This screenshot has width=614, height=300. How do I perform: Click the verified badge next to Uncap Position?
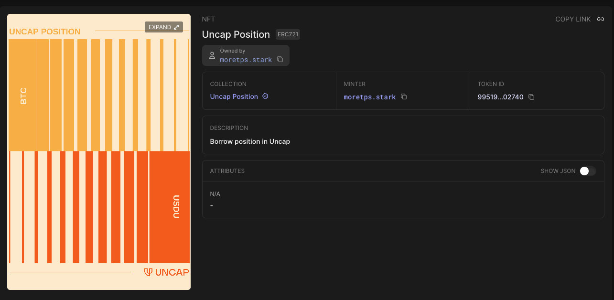tap(264, 96)
